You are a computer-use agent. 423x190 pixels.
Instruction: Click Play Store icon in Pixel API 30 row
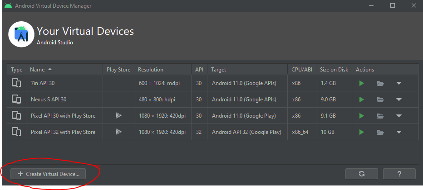pos(118,115)
